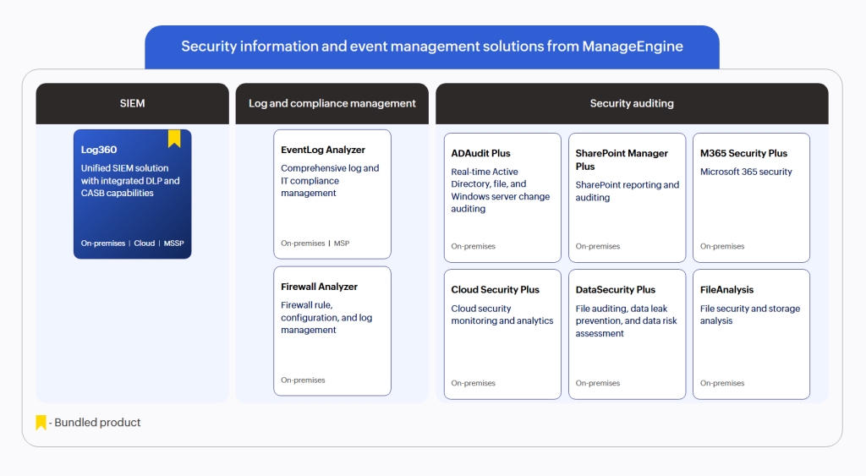Open the M365 Security Plus card
866x476 pixels.
click(752, 198)
